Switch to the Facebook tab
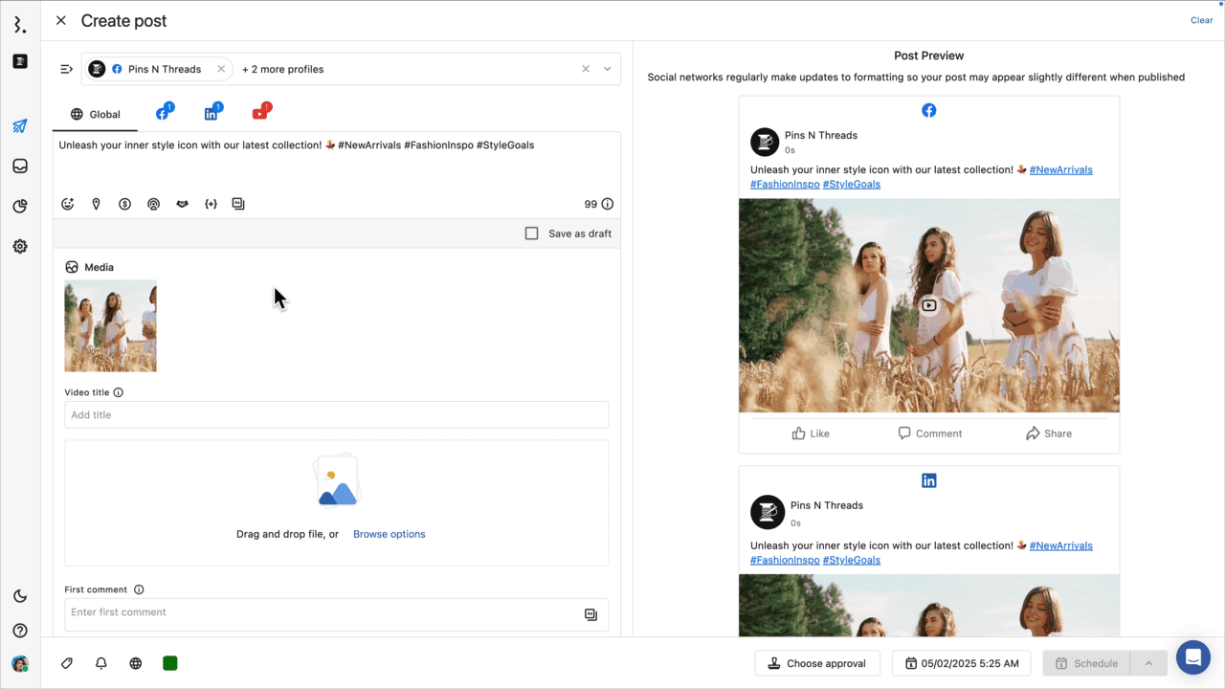Viewport: 1225px width, 689px height. click(163, 114)
